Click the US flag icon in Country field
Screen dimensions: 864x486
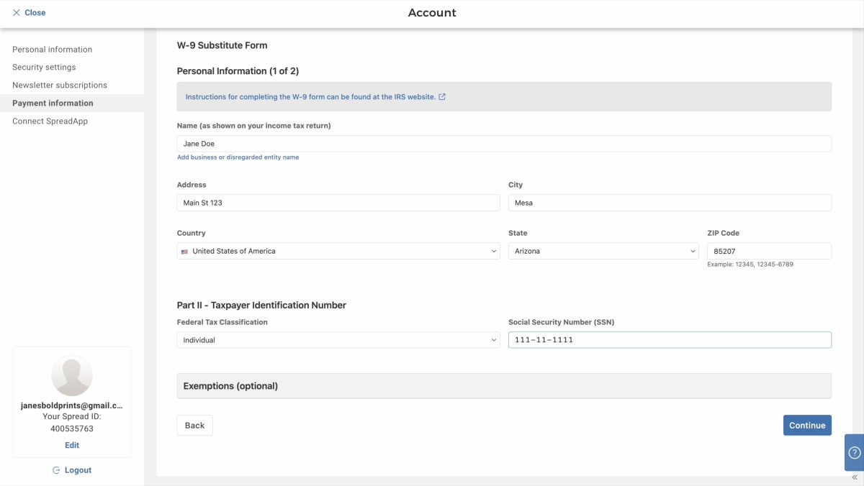click(x=184, y=252)
